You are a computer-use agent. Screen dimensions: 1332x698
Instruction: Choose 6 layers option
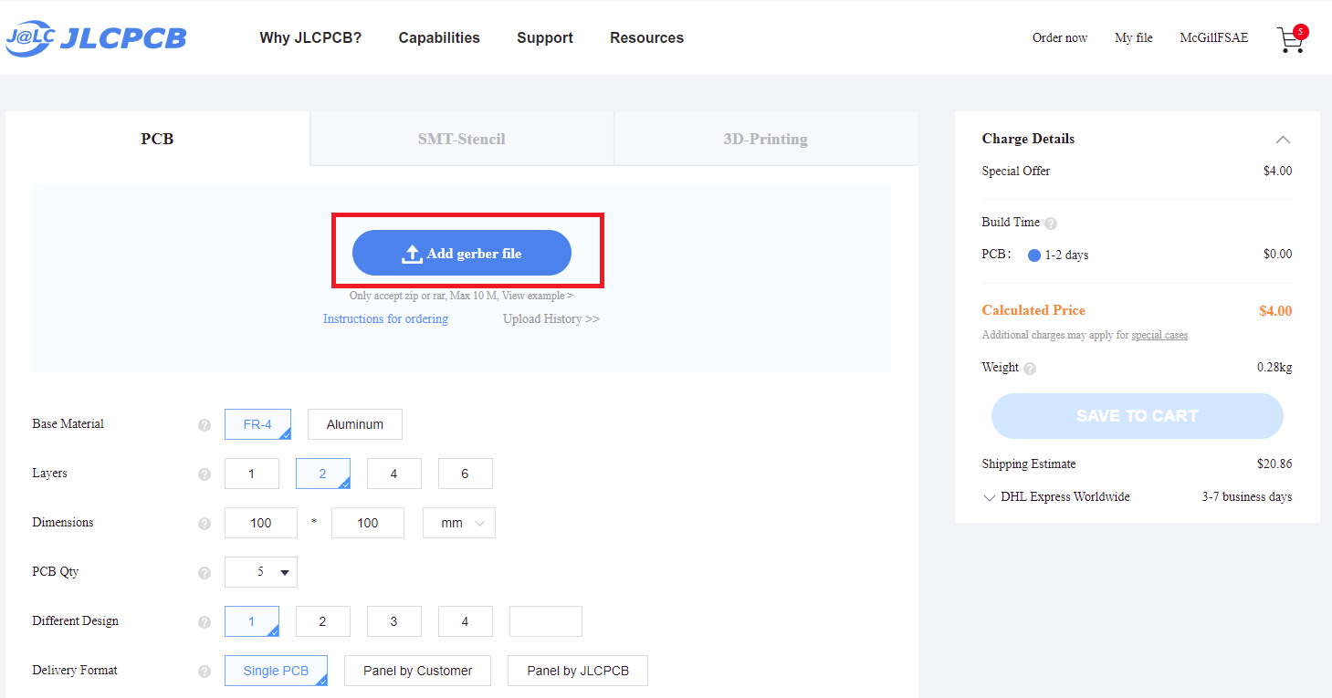pyautogui.click(x=466, y=474)
